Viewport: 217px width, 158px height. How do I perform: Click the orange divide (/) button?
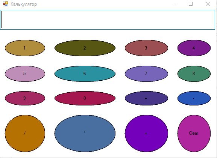coord(25,133)
